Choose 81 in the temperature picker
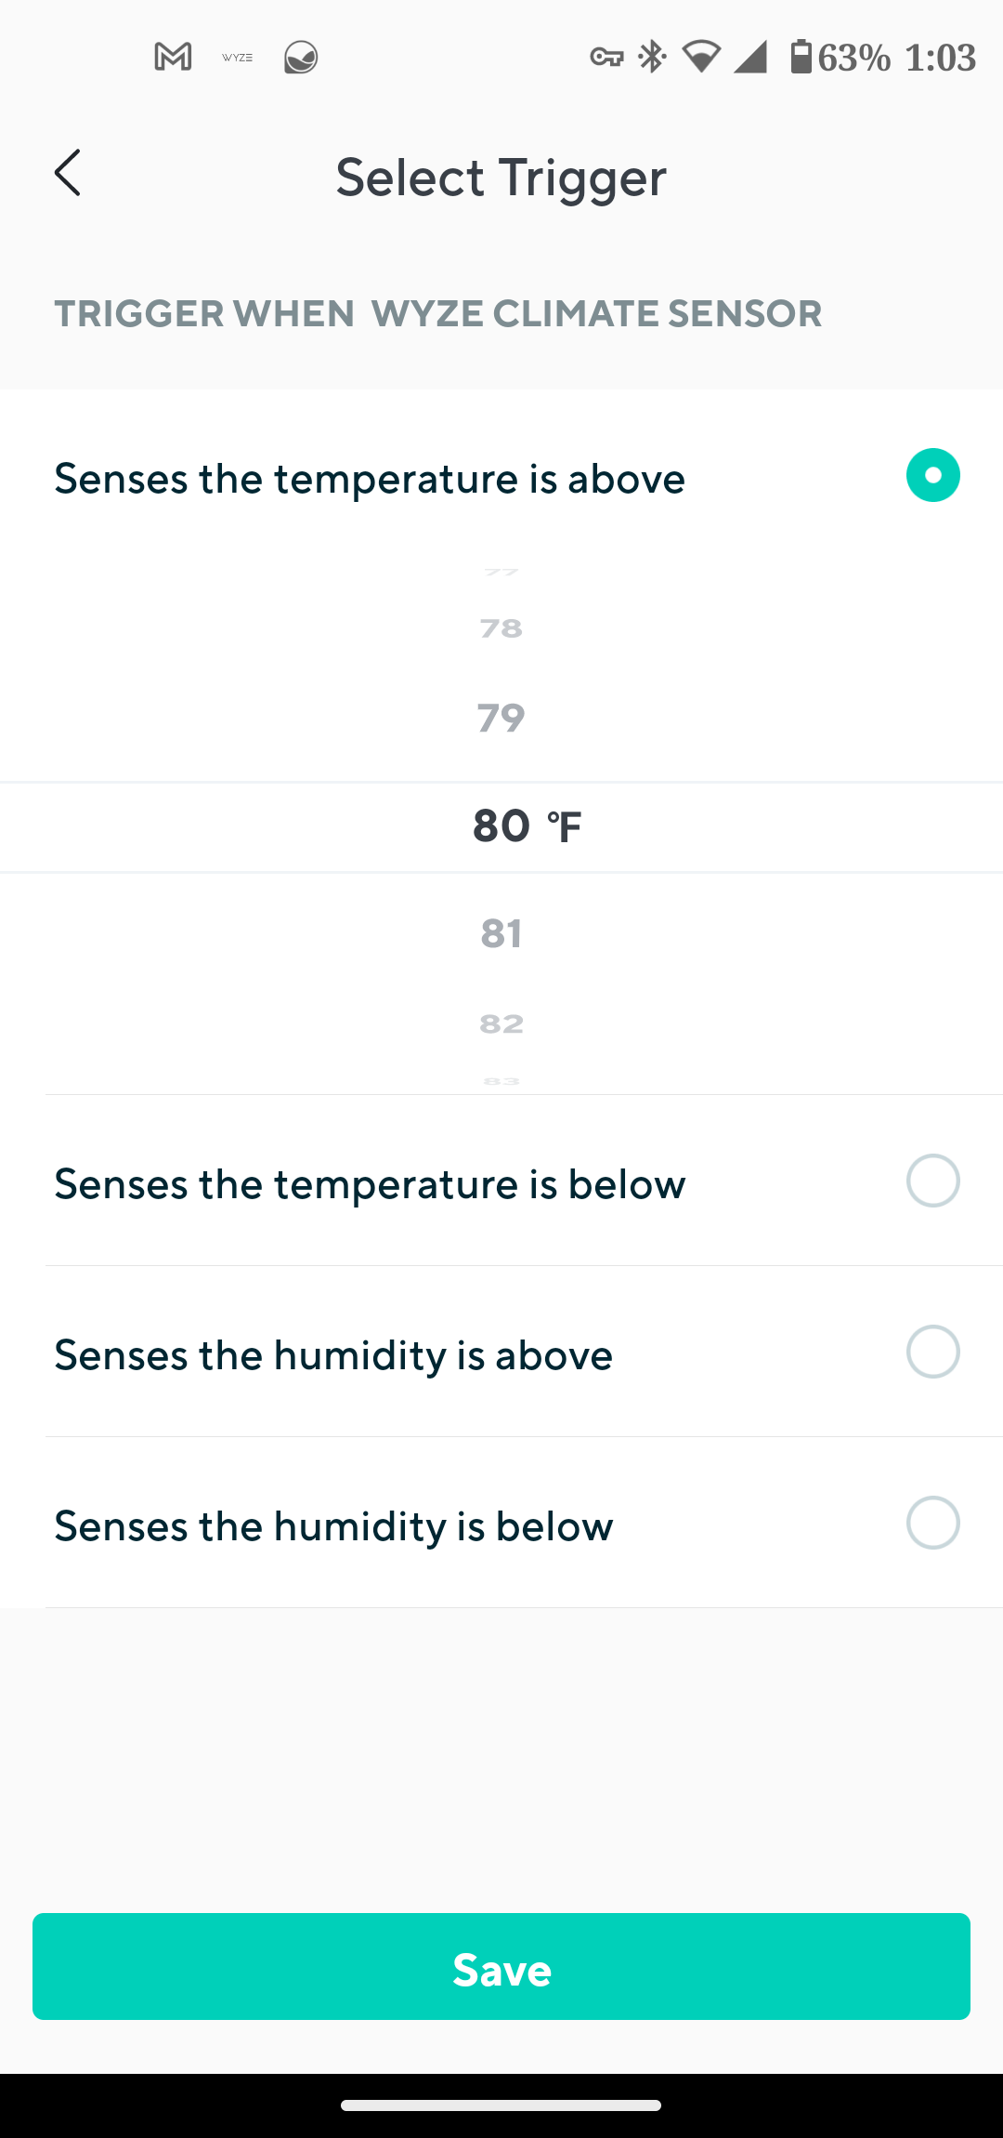Viewport: 1003px width, 2138px height. point(501,933)
